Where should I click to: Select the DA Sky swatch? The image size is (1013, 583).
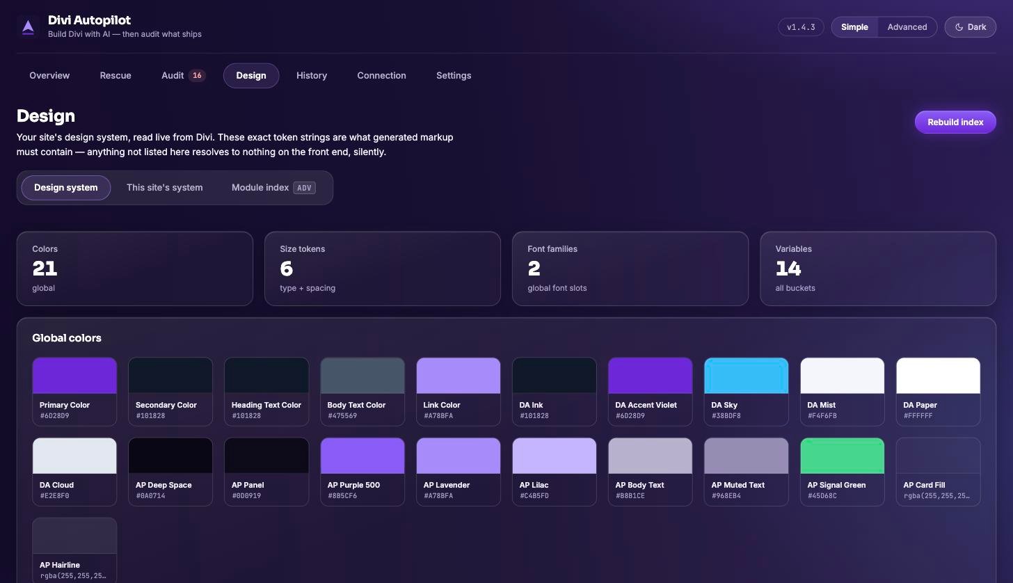click(747, 392)
